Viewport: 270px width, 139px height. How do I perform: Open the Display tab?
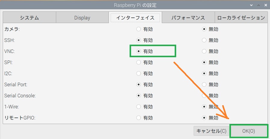point(82,18)
